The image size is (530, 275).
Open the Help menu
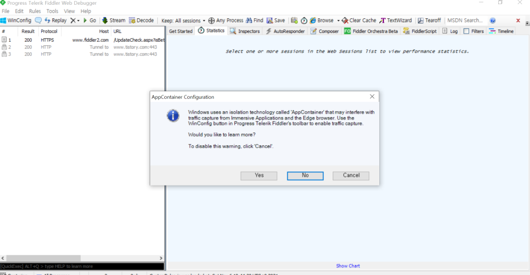85,11
